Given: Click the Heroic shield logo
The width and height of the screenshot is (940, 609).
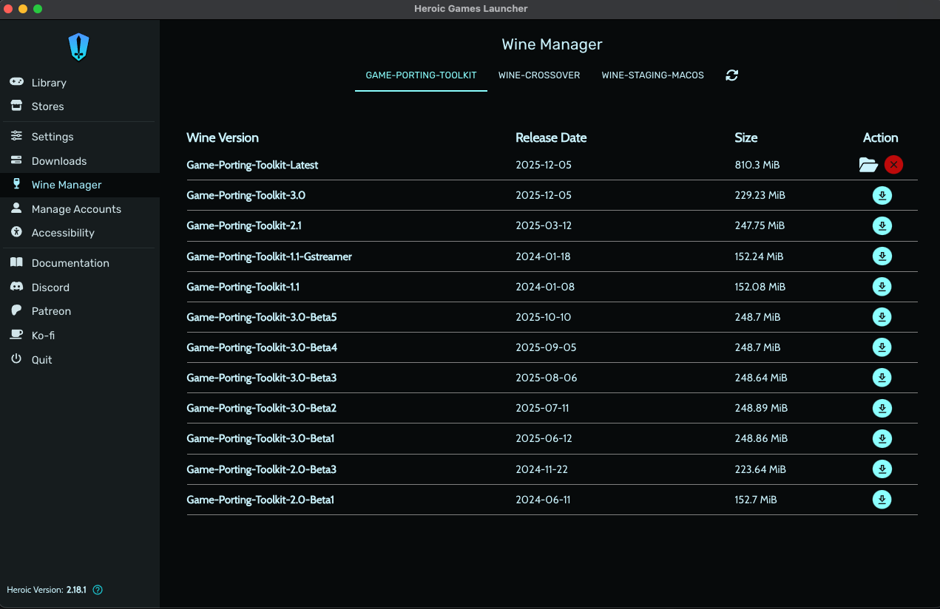Looking at the screenshot, I should [79, 47].
